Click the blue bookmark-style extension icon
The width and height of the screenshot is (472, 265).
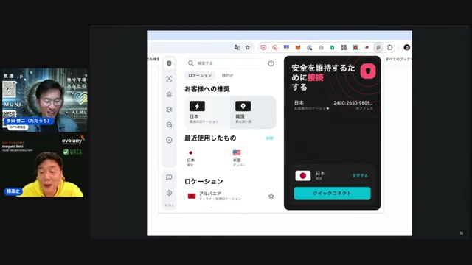click(286, 47)
